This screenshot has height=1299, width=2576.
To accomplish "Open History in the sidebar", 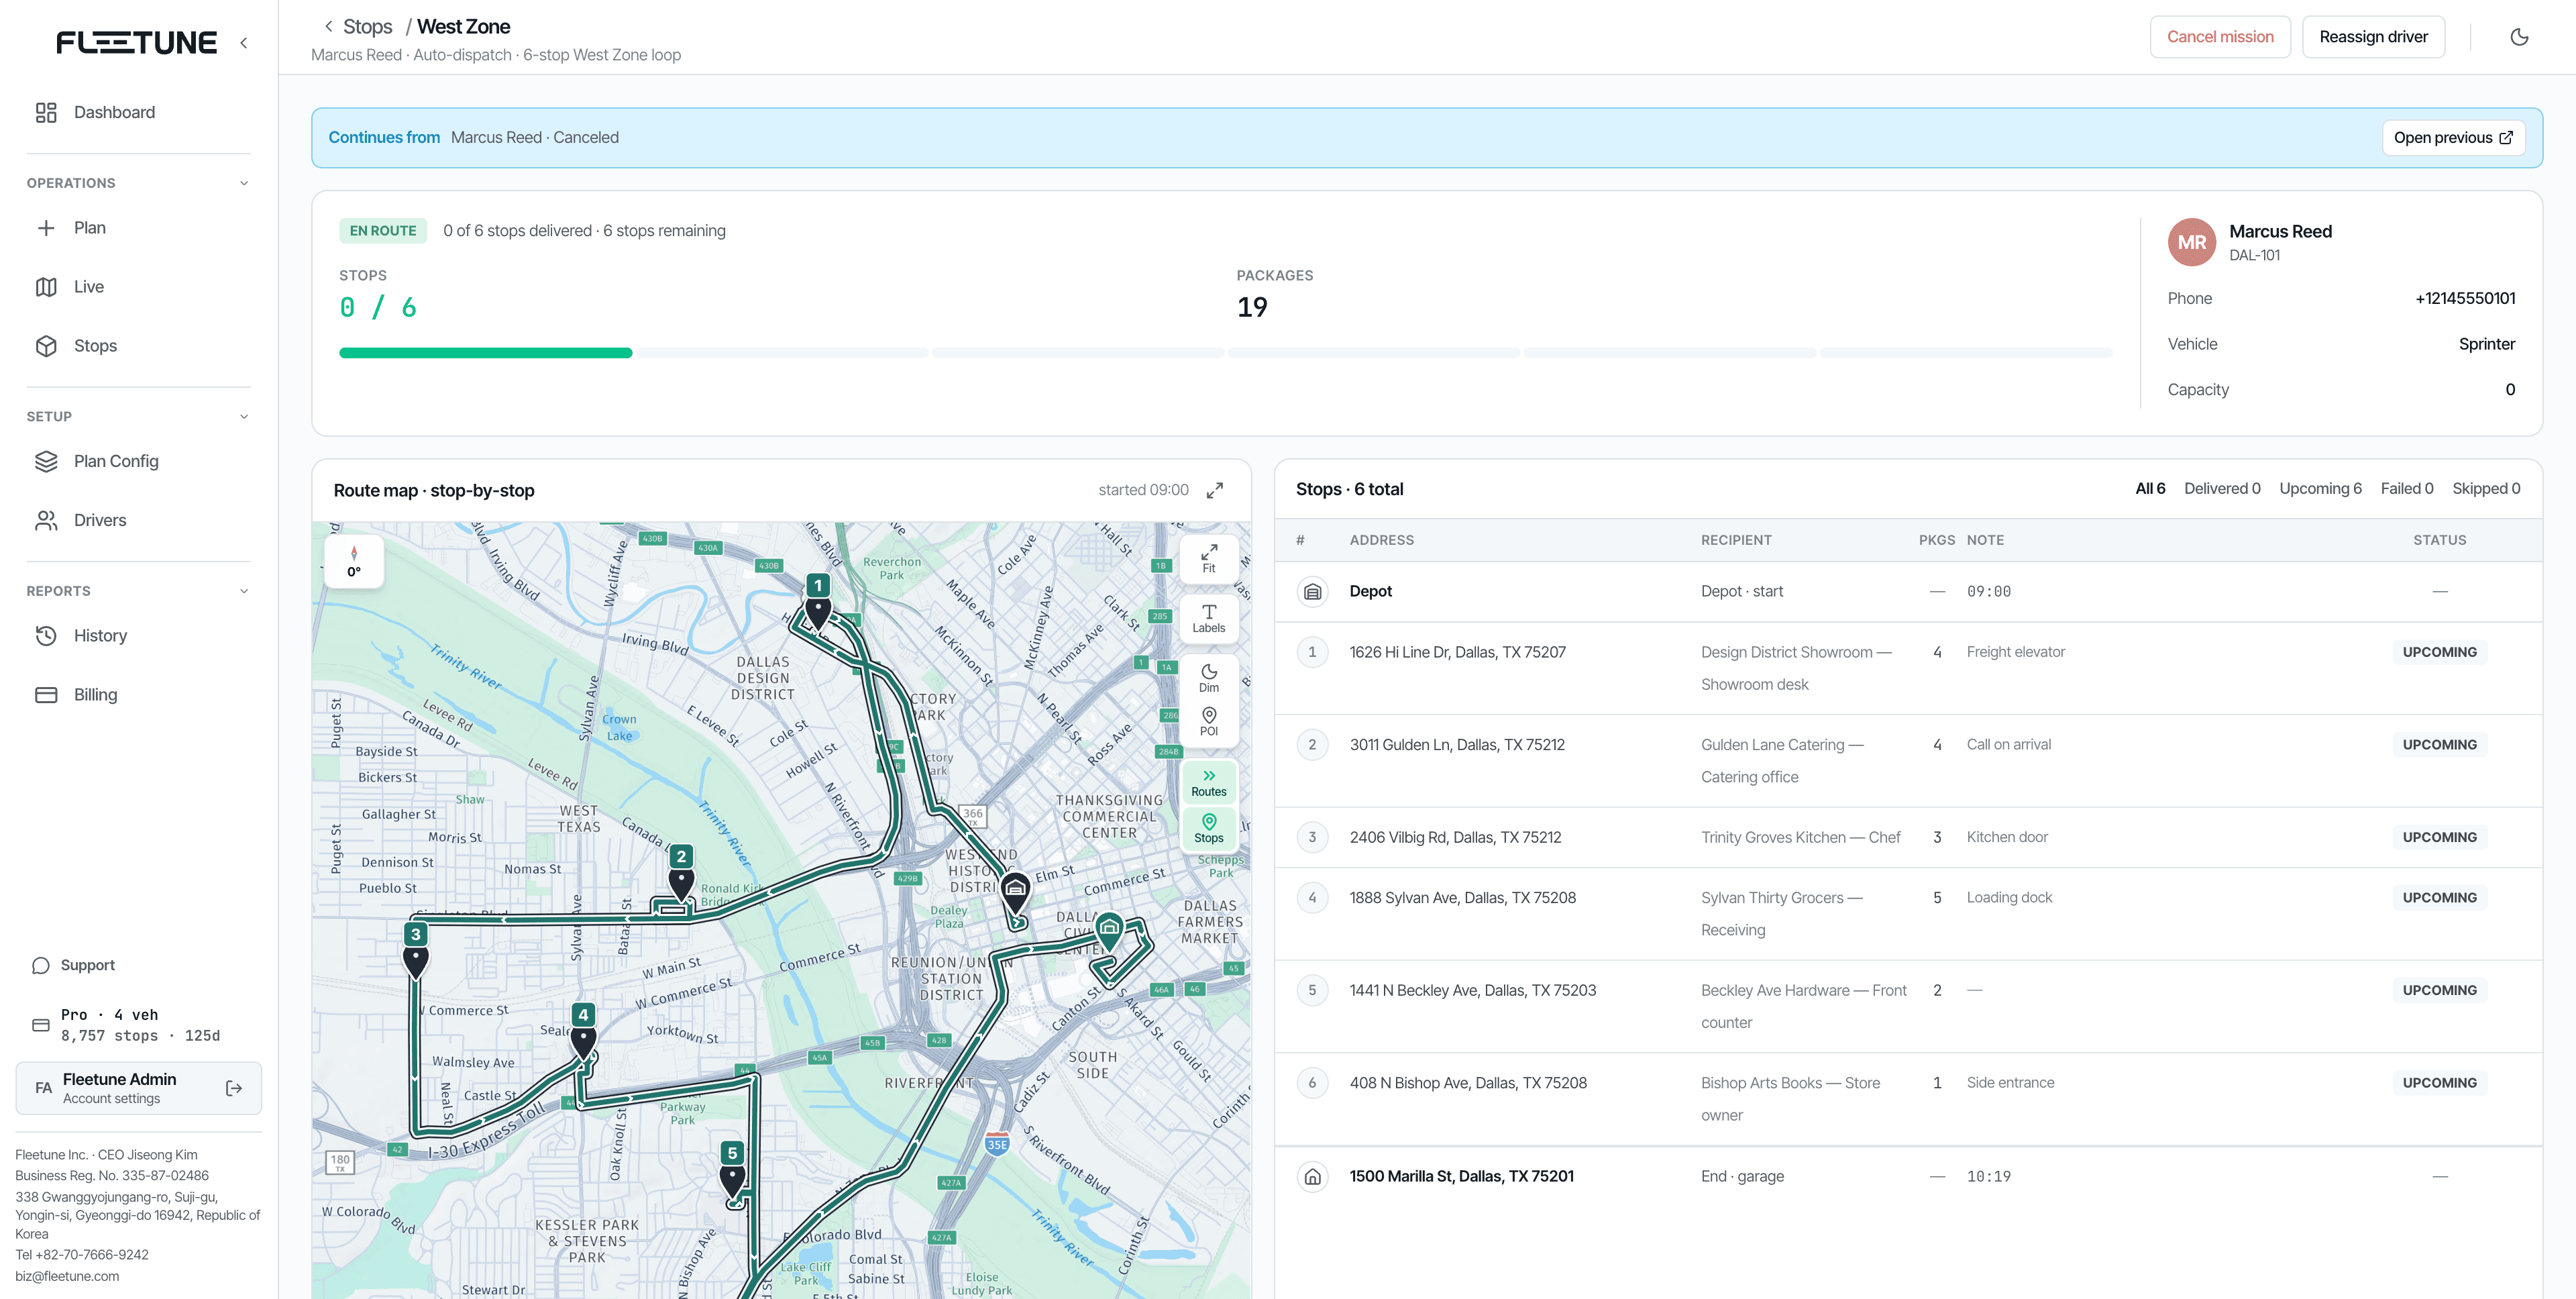I will 139,636.
